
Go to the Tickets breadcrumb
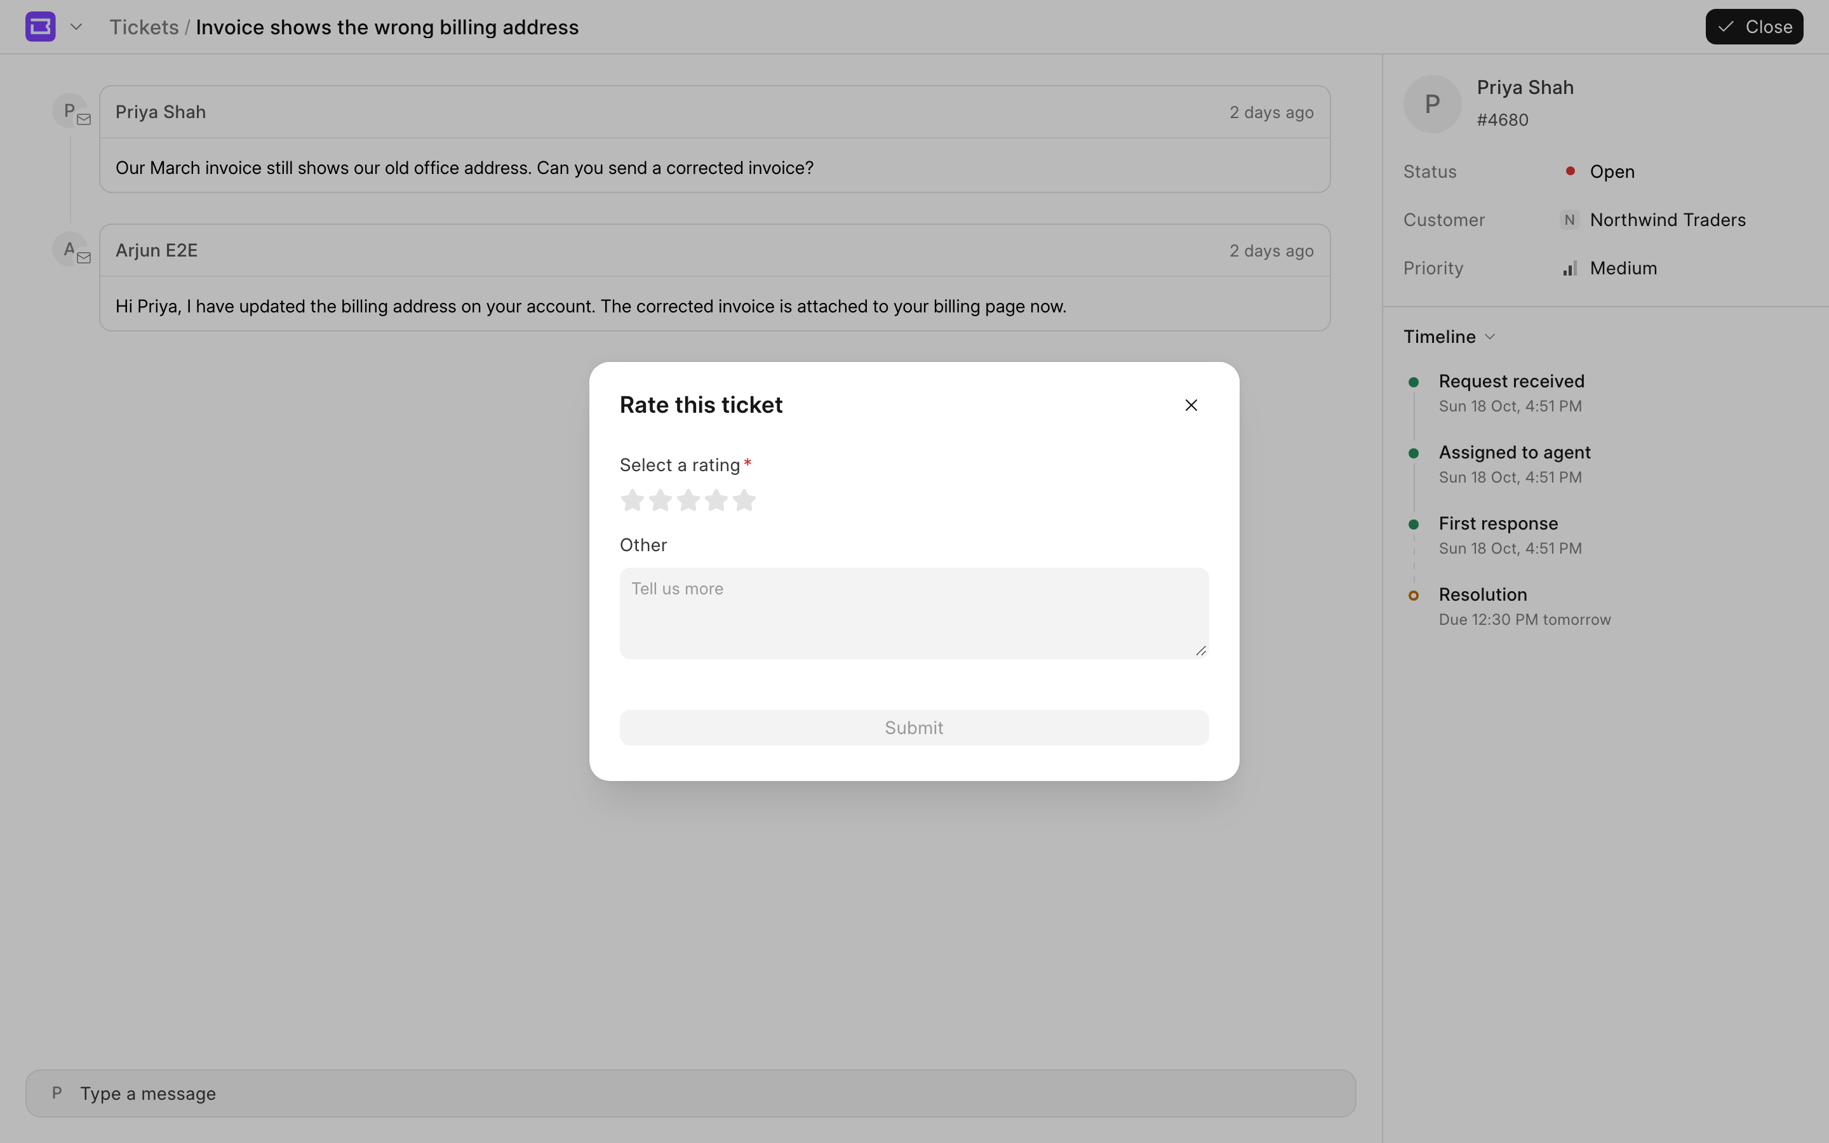[x=144, y=27]
